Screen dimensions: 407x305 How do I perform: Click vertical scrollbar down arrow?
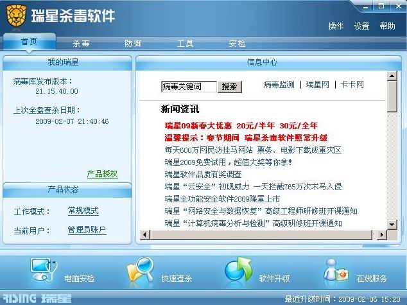392,224
